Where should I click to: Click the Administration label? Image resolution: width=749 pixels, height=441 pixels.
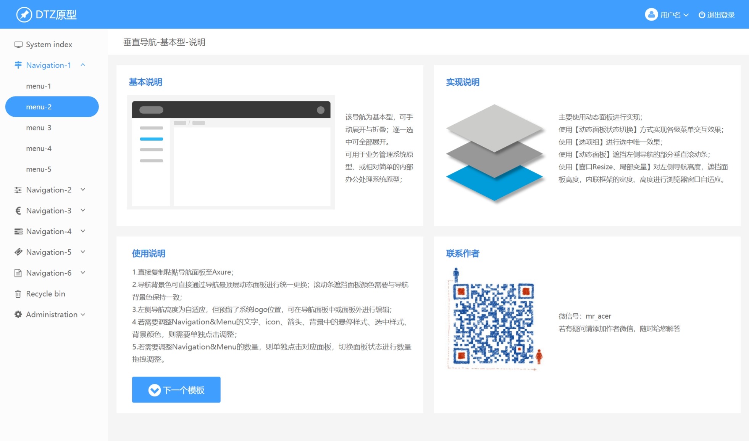point(52,314)
